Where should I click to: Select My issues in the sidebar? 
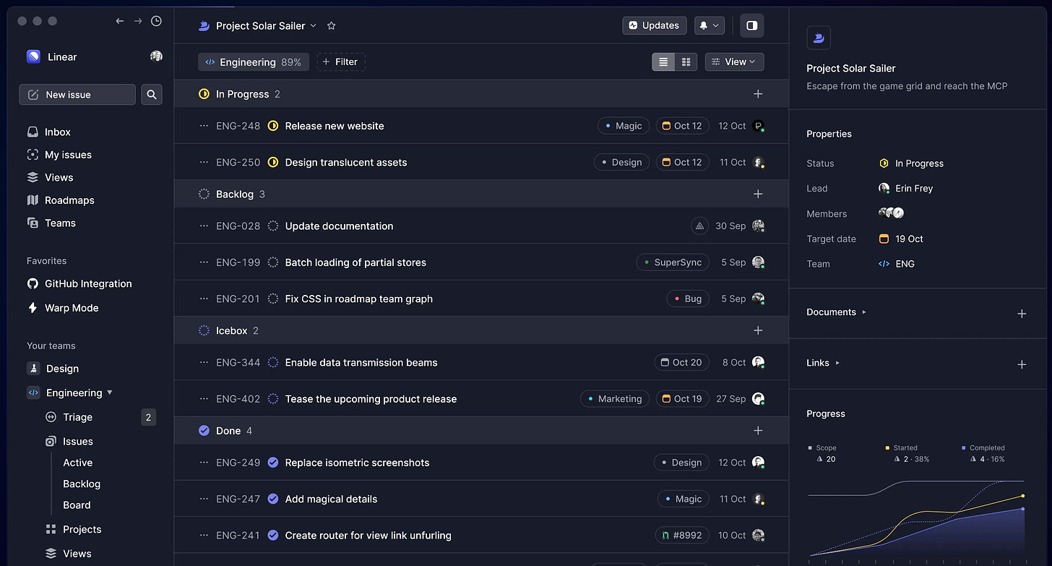(68, 154)
